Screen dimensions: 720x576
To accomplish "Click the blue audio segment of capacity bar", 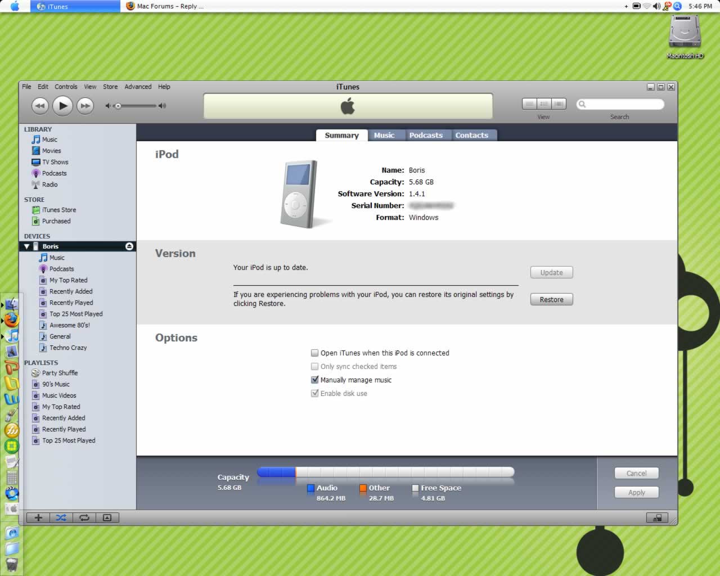I will click(x=276, y=472).
